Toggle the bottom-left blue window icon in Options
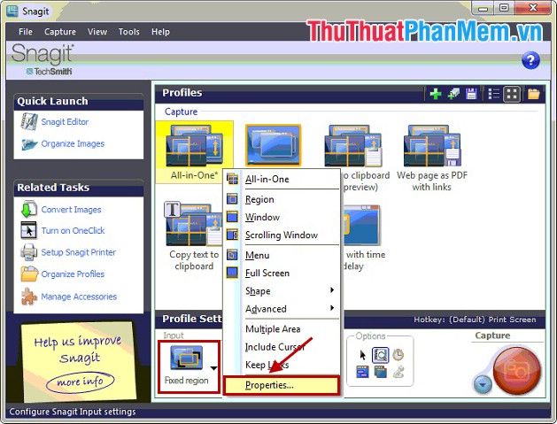This screenshot has height=424, width=557. click(x=362, y=372)
